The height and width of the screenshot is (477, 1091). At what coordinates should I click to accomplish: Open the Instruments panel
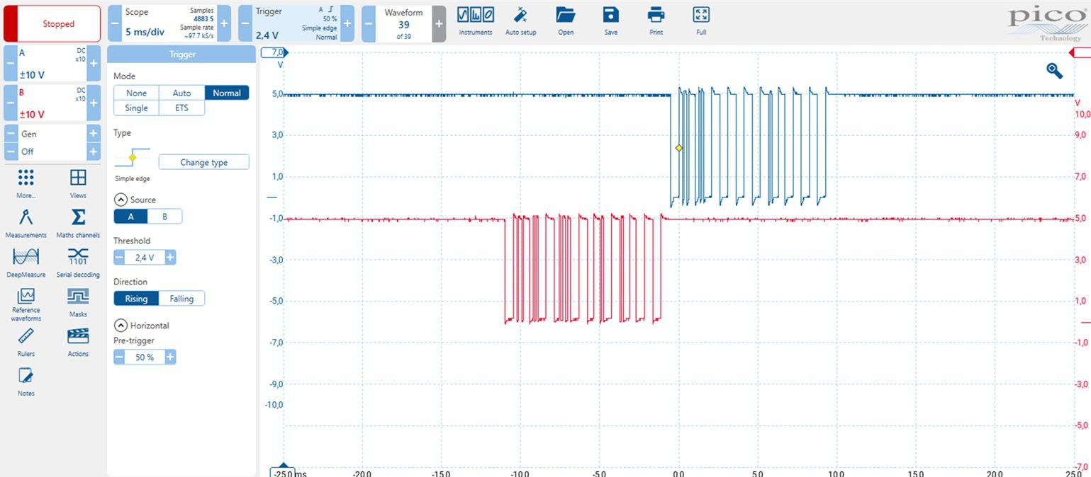pyautogui.click(x=475, y=21)
